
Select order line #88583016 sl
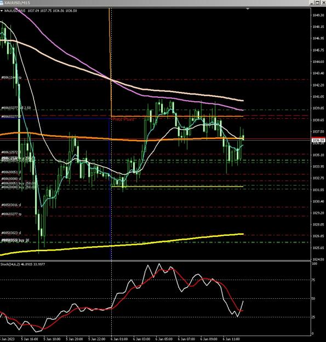coord(11,205)
